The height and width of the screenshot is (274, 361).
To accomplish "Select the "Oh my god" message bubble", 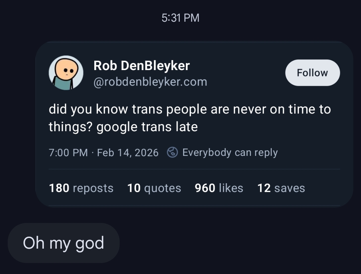I will (x=64, y=243).
